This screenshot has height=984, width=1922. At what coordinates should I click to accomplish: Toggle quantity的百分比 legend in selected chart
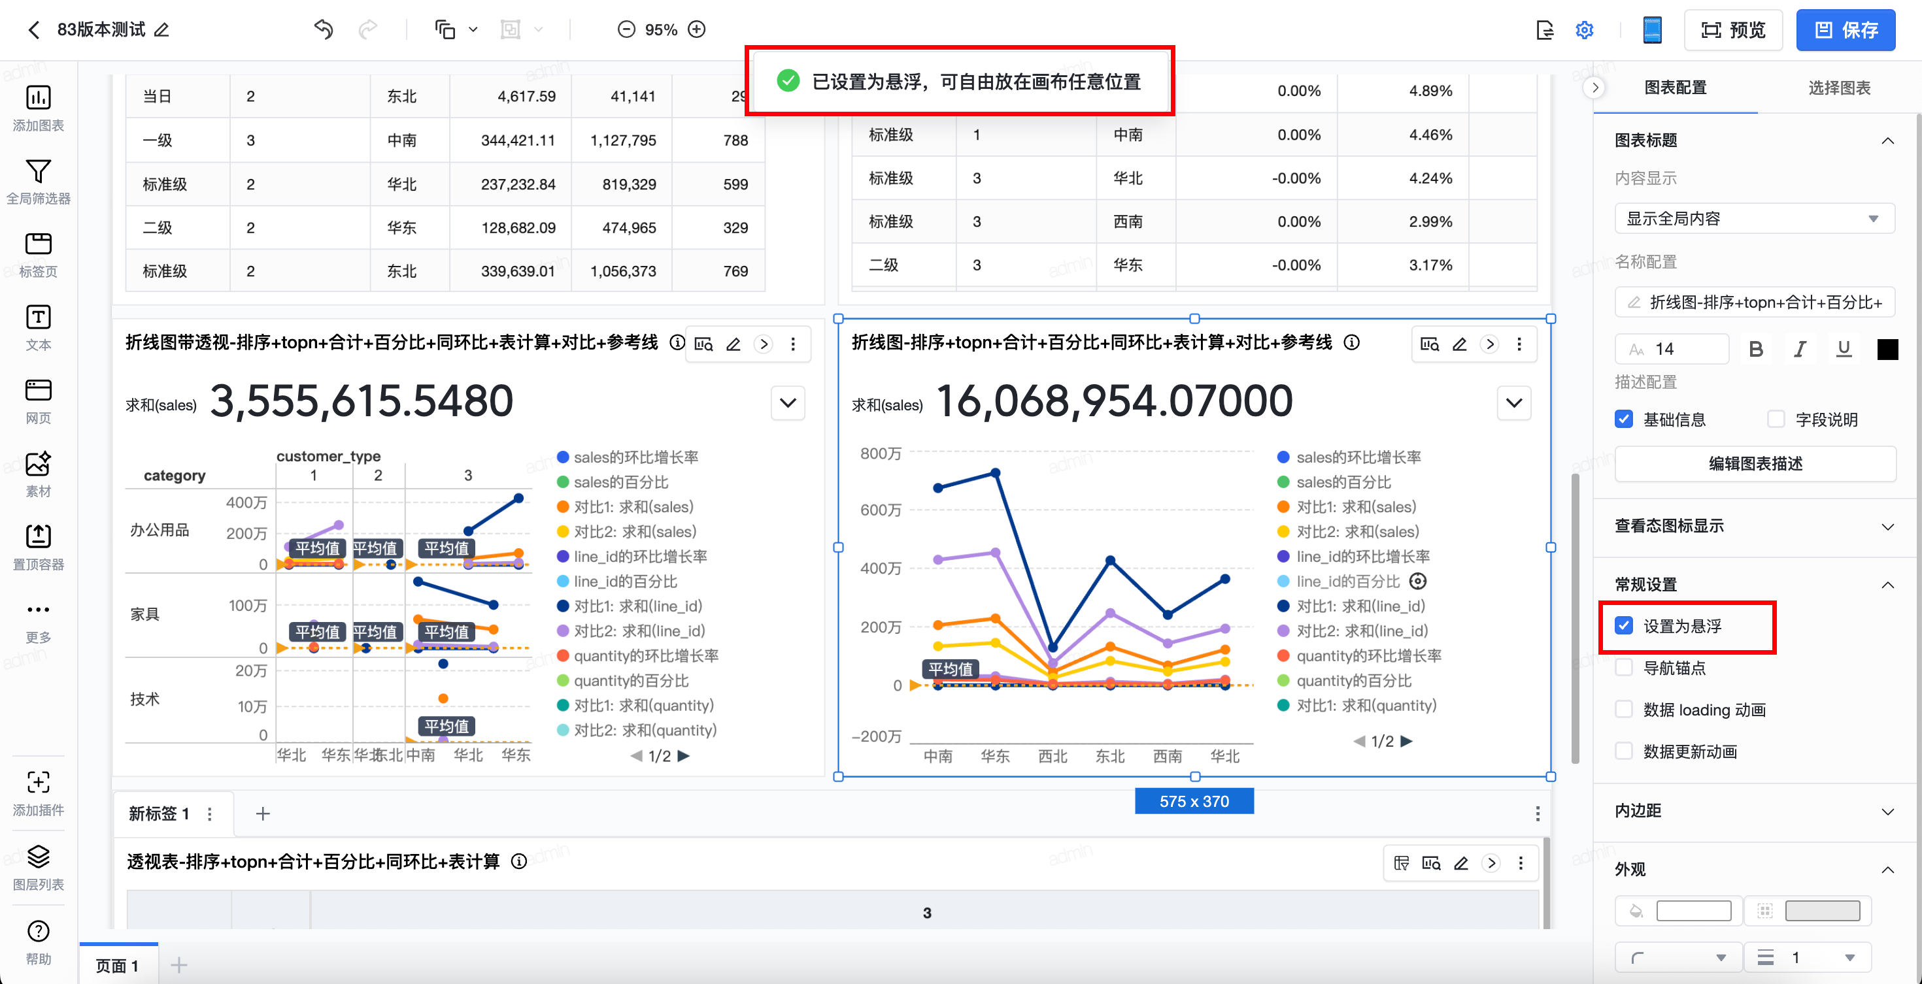pyautogui.click(x=1345, y=681)
